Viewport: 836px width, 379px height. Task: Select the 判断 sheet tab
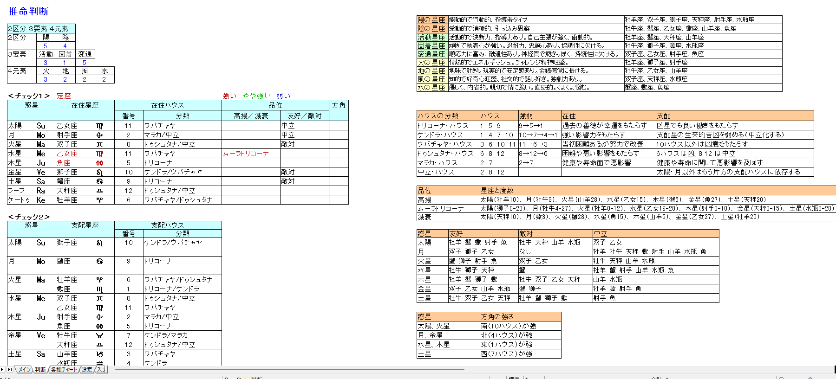[x=40, y=370]
